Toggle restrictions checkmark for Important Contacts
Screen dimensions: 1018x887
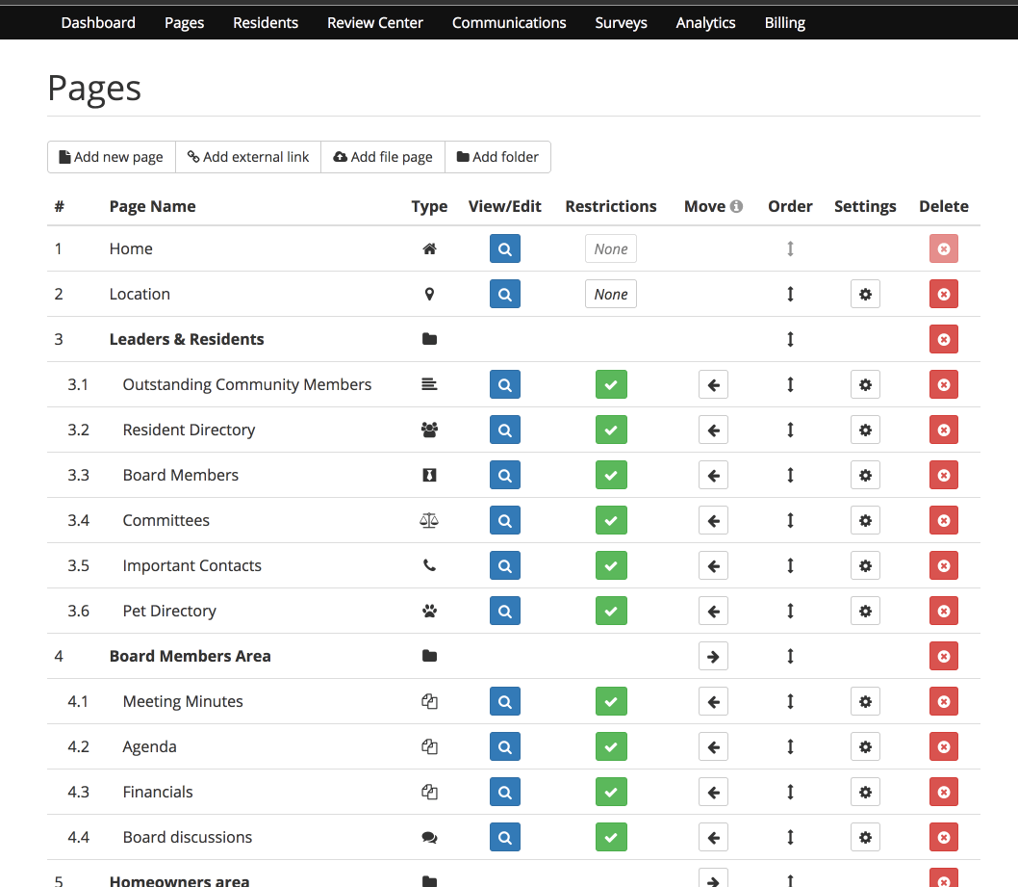tap(611, 566)
